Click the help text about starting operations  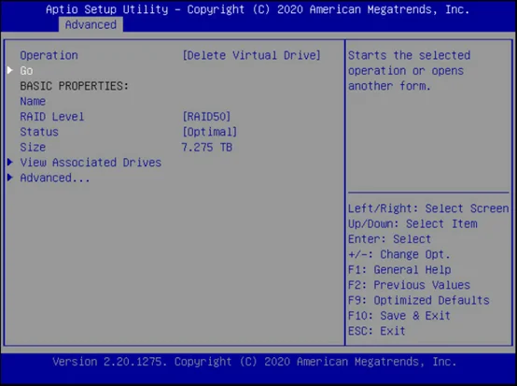409,71
